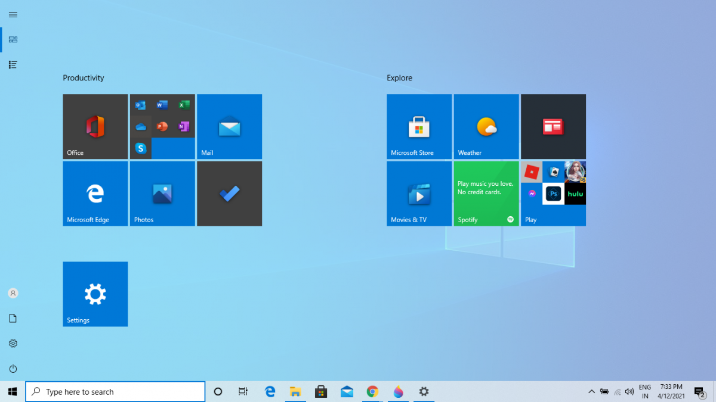The image size is (716, 402).
Task: Open the News tile
Action: [x=553, y=126]
